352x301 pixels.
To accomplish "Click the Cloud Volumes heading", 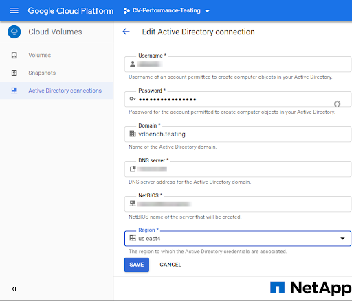I will (x=55, y=32).
